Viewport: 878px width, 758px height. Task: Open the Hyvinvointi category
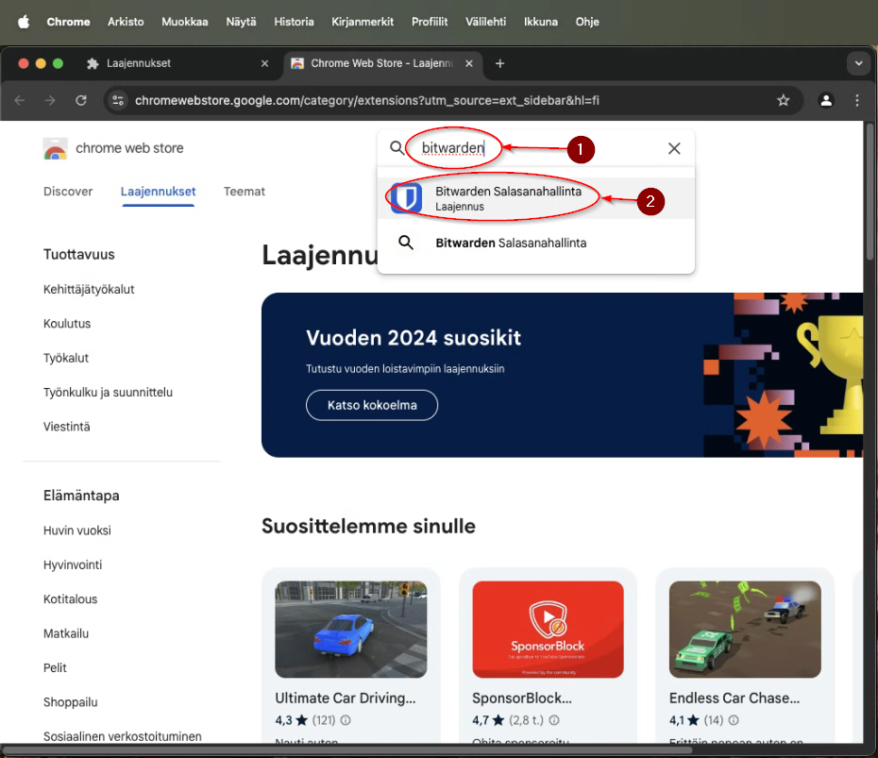tap(73, 564)
